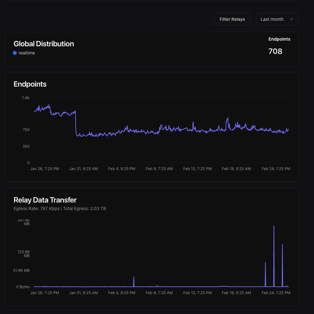Click the Endpoints label above the 708 value

point(279,39)
